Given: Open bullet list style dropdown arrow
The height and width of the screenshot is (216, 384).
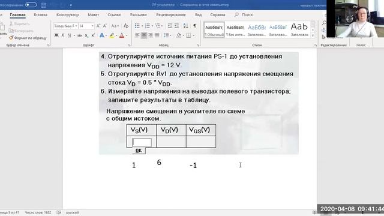Looking at the screenshot, I should (x=142, y=26).
